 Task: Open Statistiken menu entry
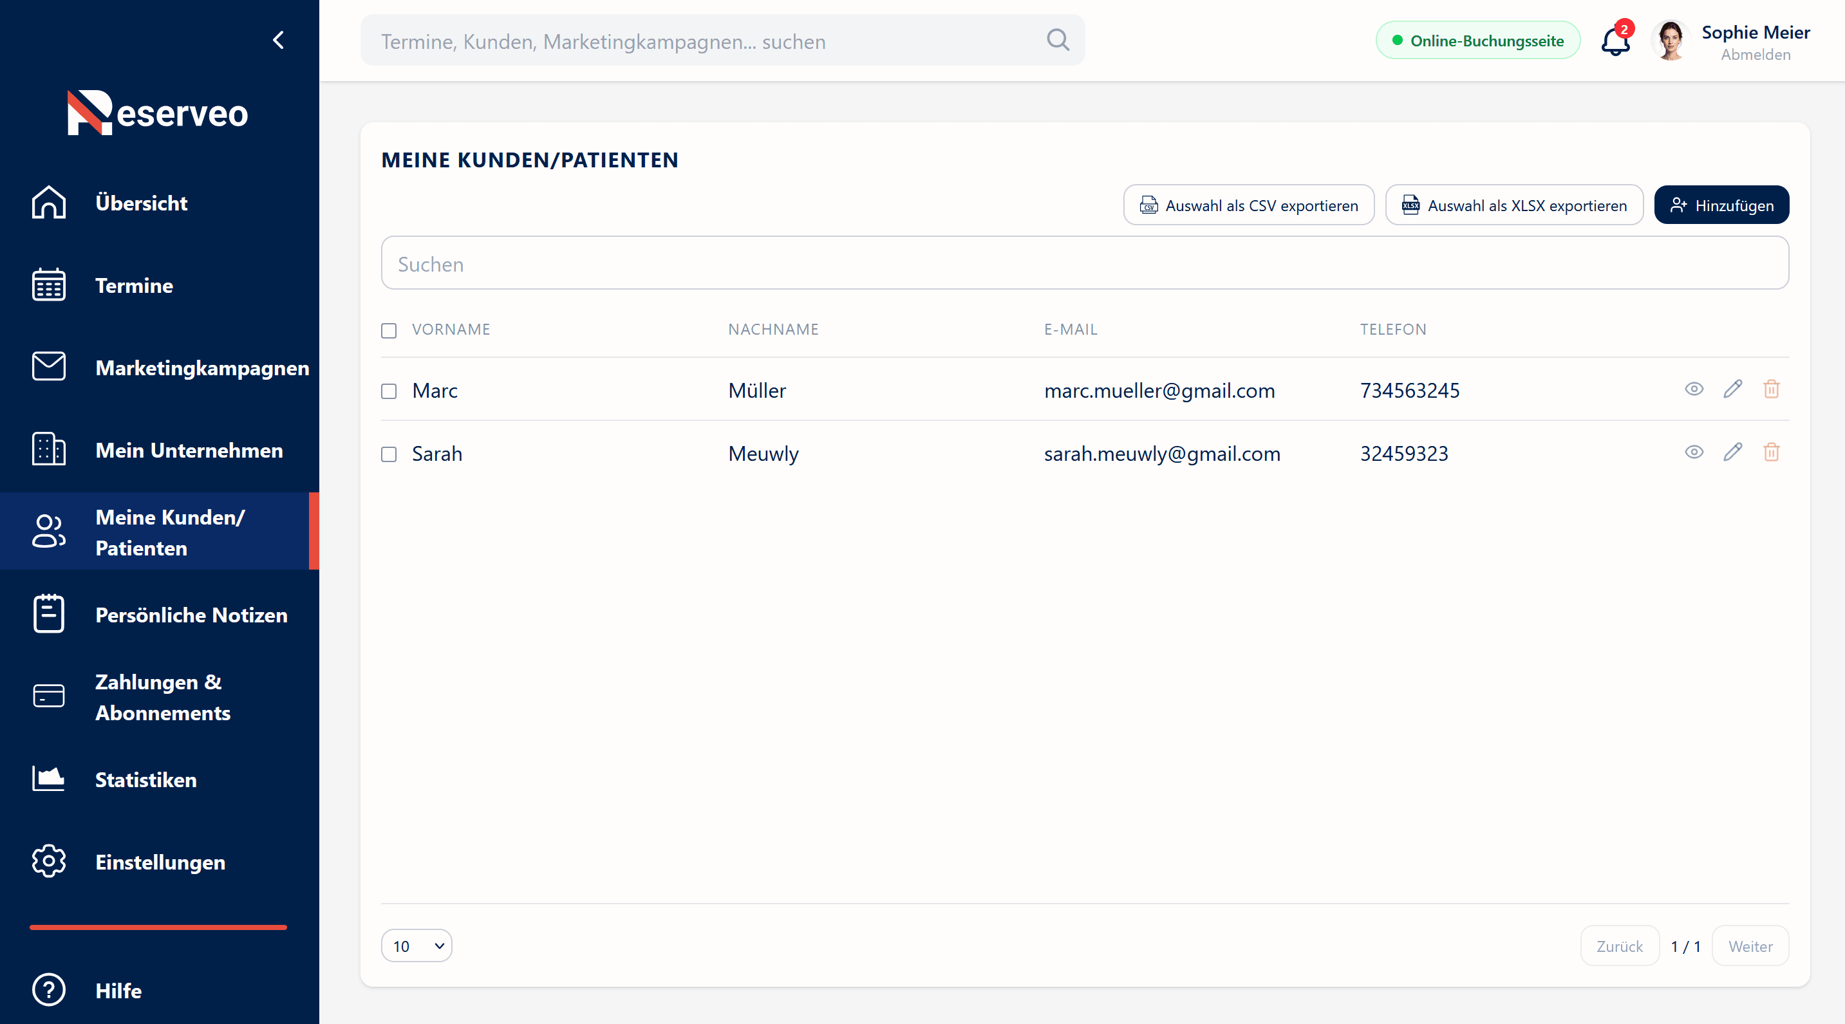coord(159,779)
